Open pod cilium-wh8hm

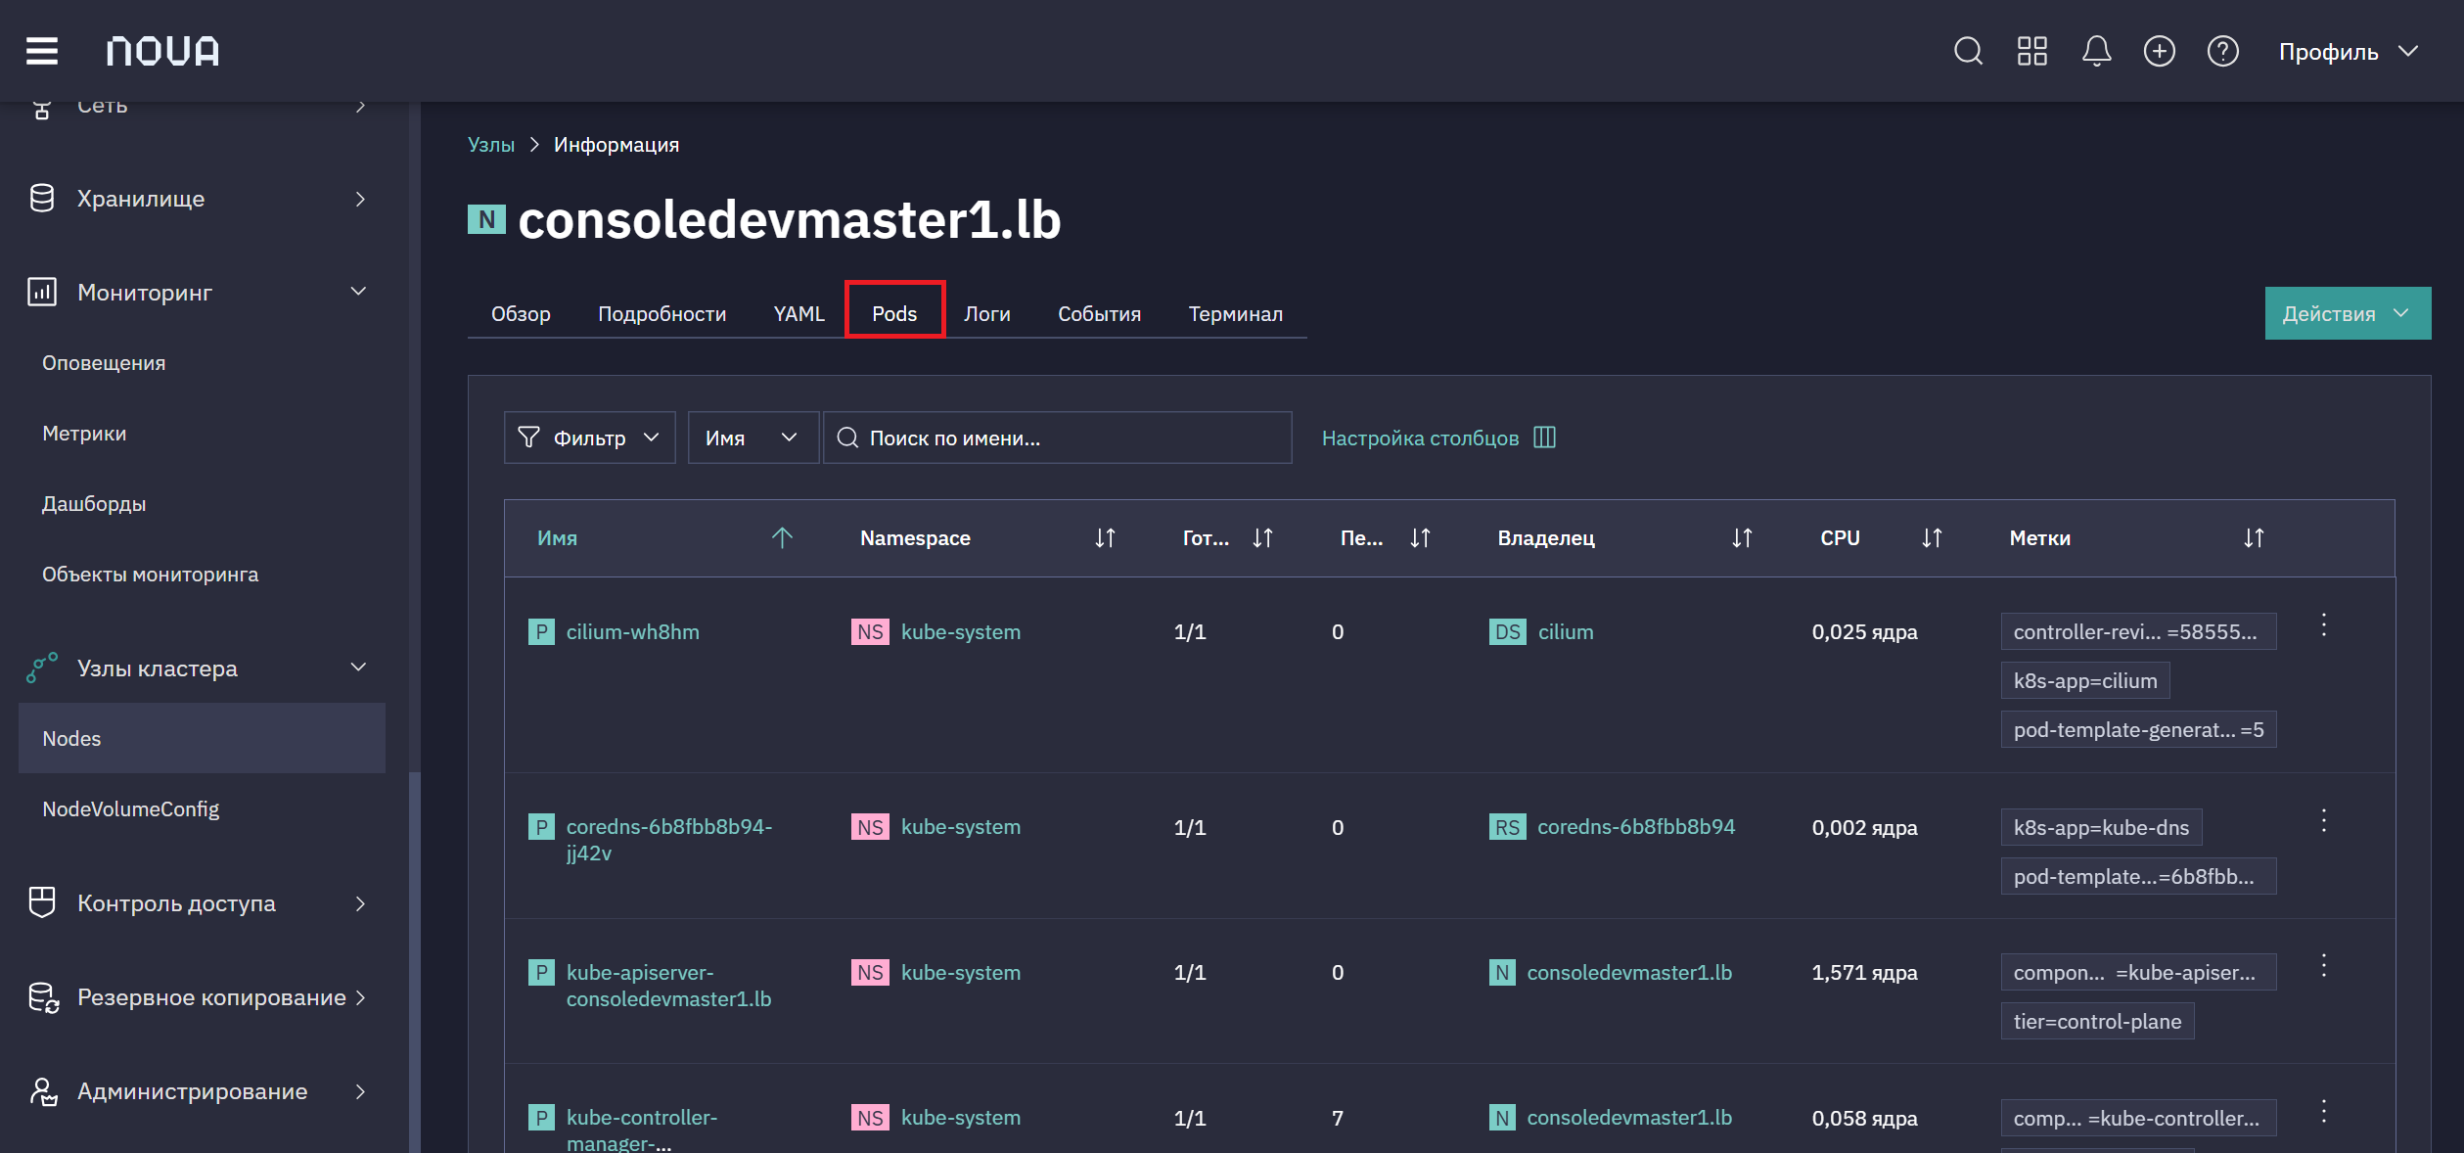click(x=632, y=632)
